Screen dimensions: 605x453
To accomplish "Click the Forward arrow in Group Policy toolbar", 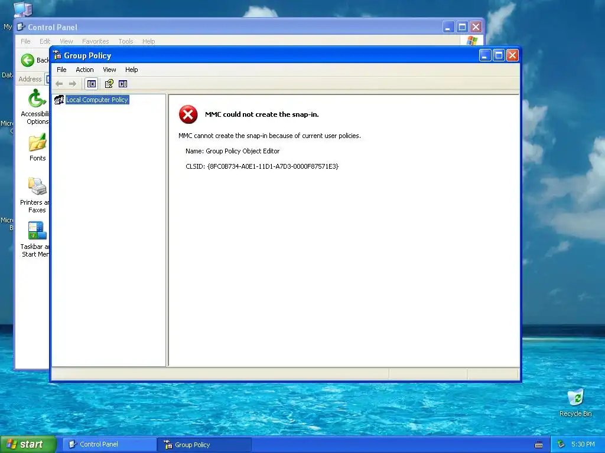I will point(72,84).
